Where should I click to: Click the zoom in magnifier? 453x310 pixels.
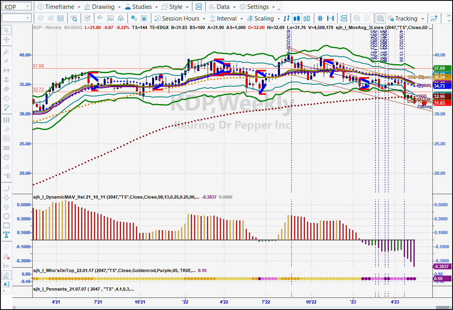click(357, 19)
